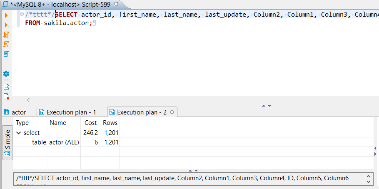The image size is (379, 189).
Task: Click down arrow on plan/query text divider
Action: pyautogui.click(x=196, y=171)
